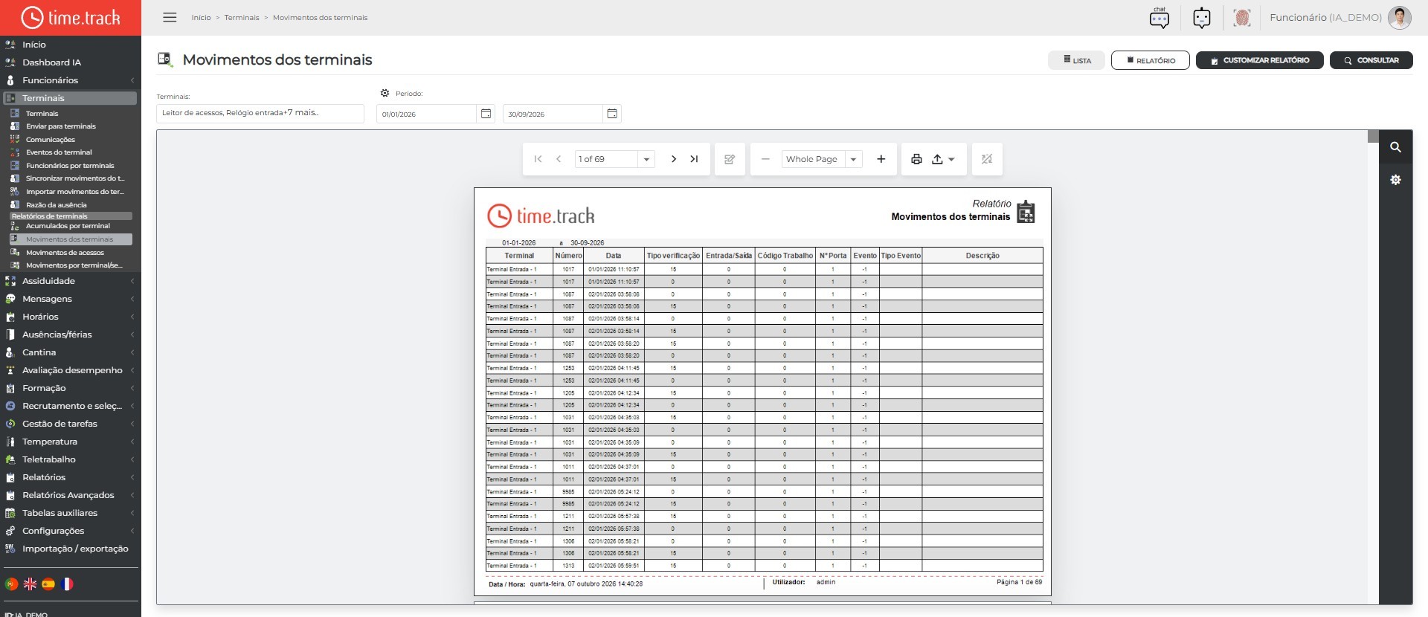
Task: Open search panel in report viewer
Action: pos(1395,147)
